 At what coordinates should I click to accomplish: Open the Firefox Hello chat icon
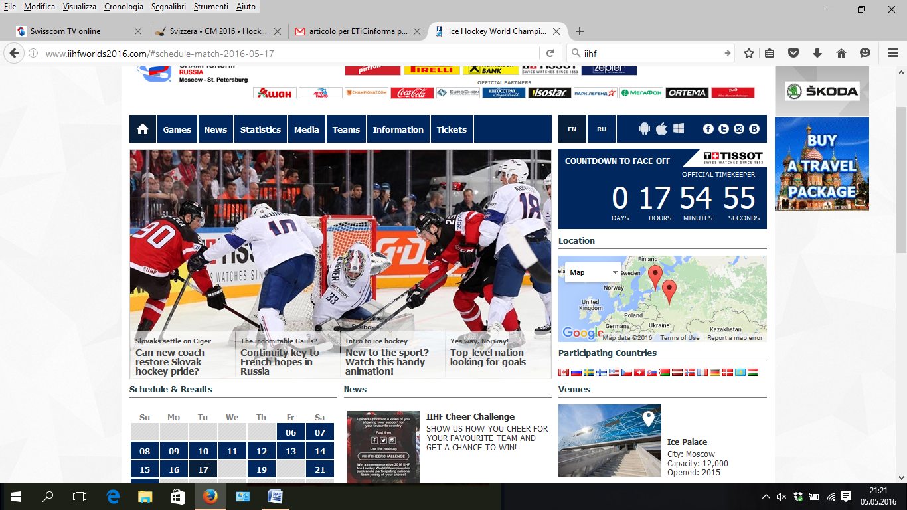[865, 53]
